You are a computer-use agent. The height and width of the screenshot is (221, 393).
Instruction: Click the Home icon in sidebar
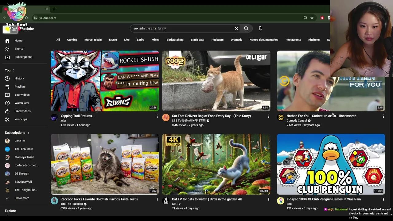tap(7, 41)
